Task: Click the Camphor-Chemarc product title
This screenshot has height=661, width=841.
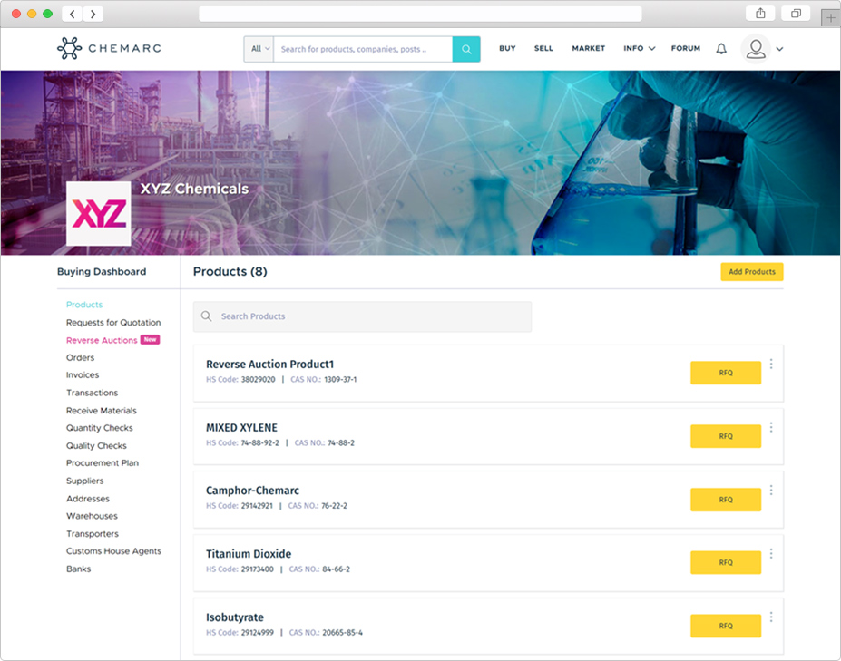Action: pyautogui.click(x=252, y=491)
